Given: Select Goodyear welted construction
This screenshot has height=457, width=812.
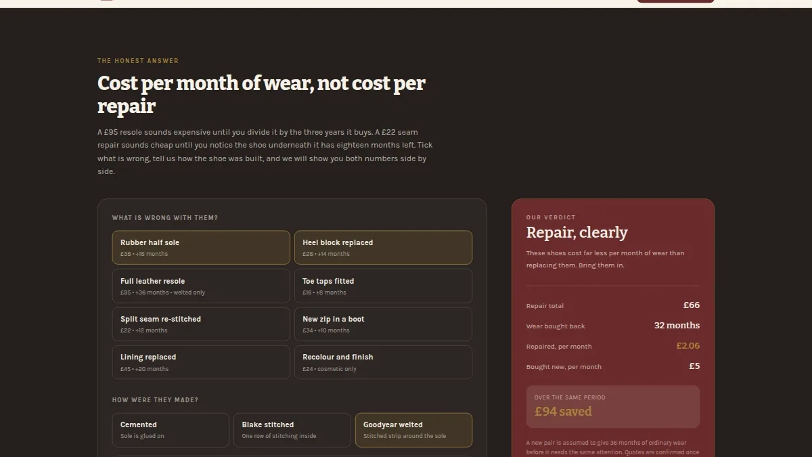Looking at the screenshot, I should [413, 430].
